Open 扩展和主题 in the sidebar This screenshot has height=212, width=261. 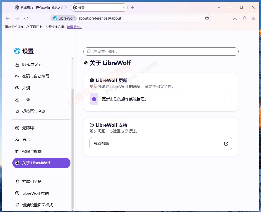[41, 182]
